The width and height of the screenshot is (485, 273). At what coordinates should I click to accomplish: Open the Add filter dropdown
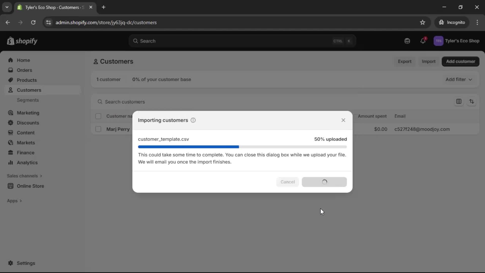[x=458, y=79]
